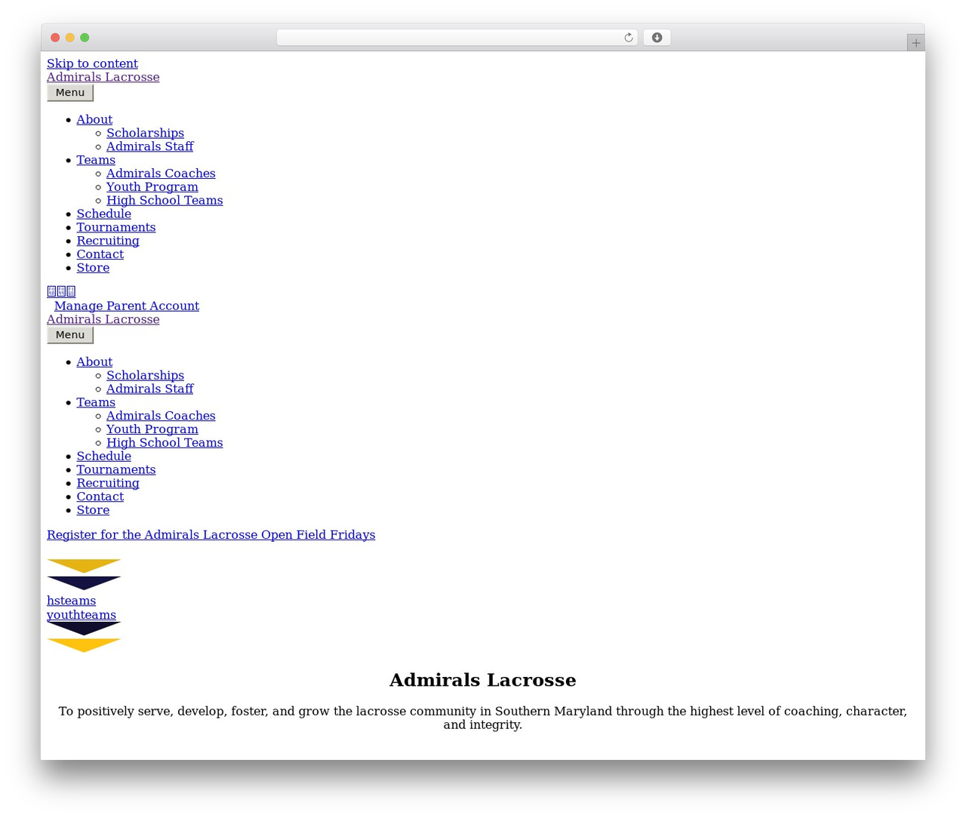966x818 pixels.
Task: Open Schedule in the upper navigation list
Action: [x=103, y=214]
